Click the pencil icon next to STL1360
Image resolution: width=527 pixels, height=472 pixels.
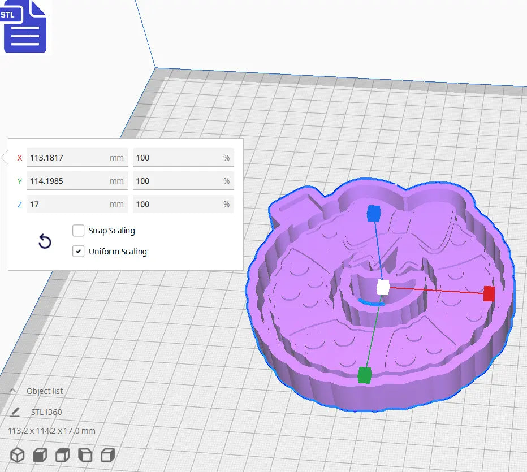point(15,412)
